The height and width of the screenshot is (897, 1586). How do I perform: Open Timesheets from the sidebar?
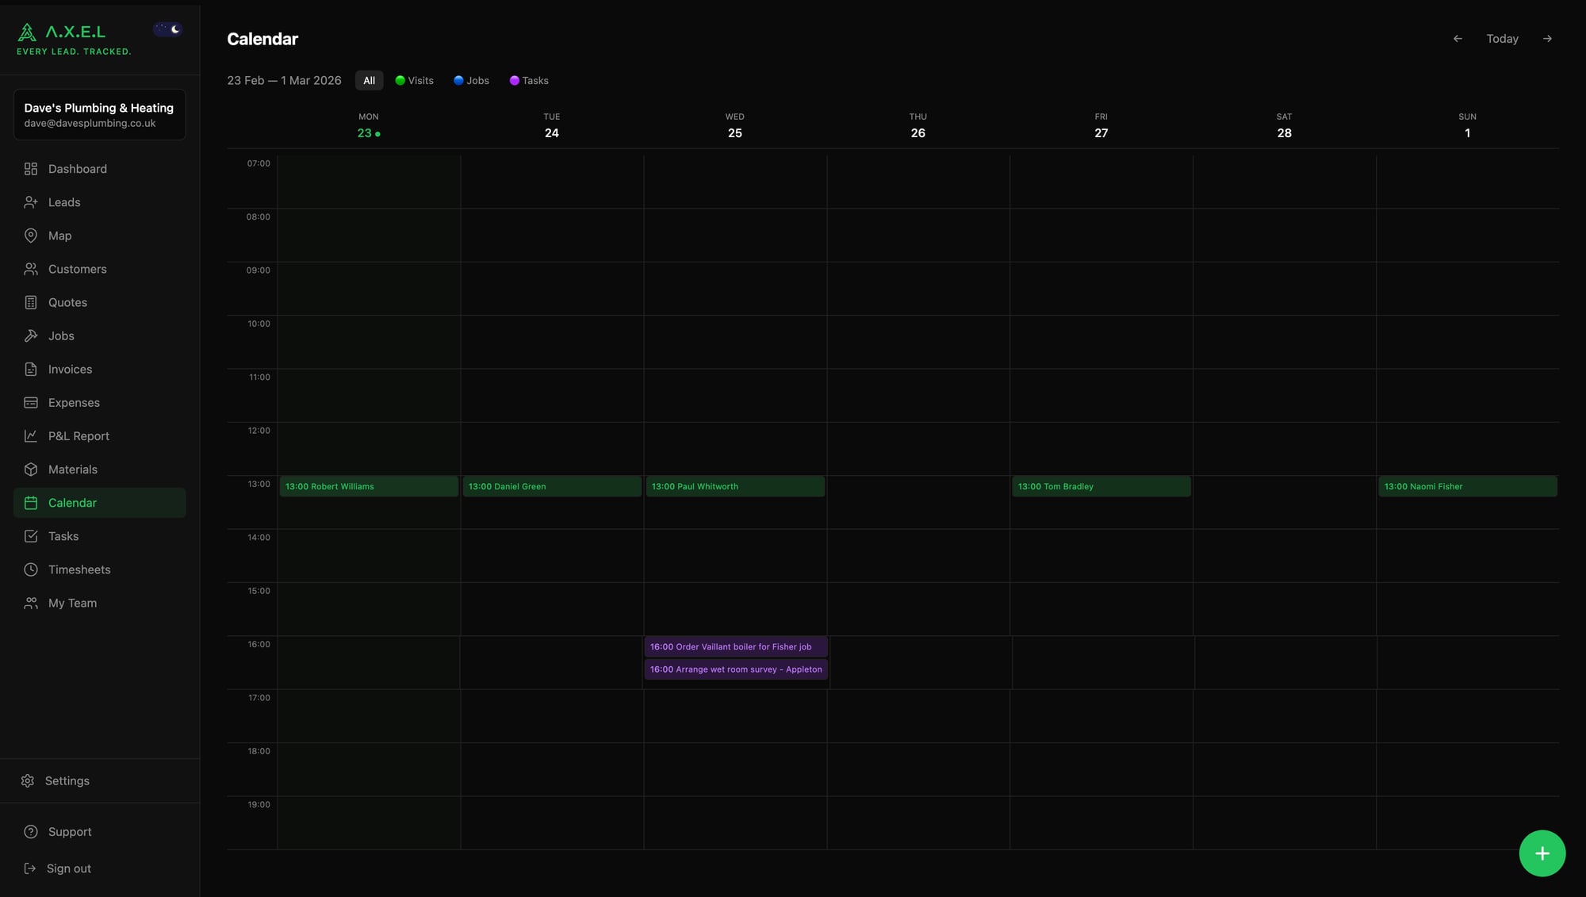(79, 569)
